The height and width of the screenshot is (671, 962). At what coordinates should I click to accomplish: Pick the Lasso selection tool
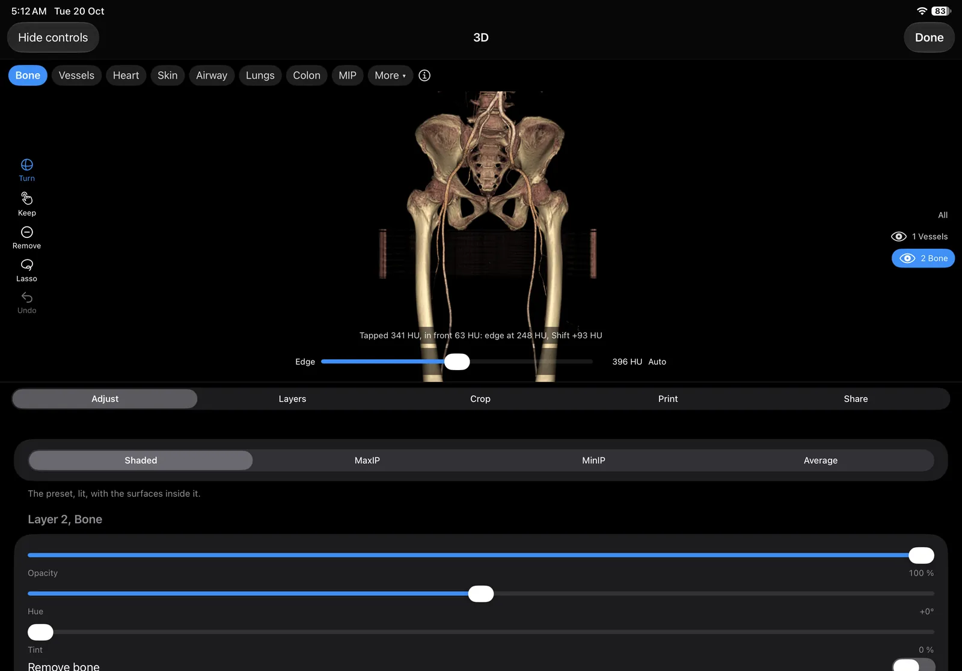tap(26, 270)
